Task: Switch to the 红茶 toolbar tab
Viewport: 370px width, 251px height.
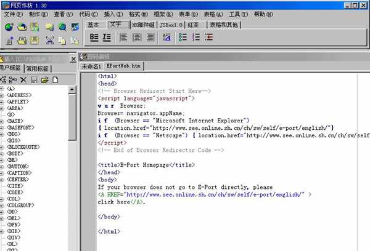Action: (x=193, y=25)
